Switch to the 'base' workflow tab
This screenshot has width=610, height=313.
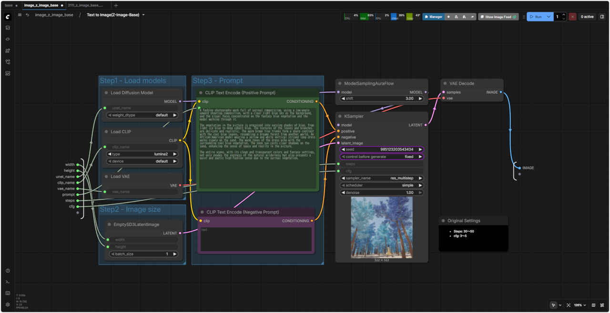click(9, 5)
